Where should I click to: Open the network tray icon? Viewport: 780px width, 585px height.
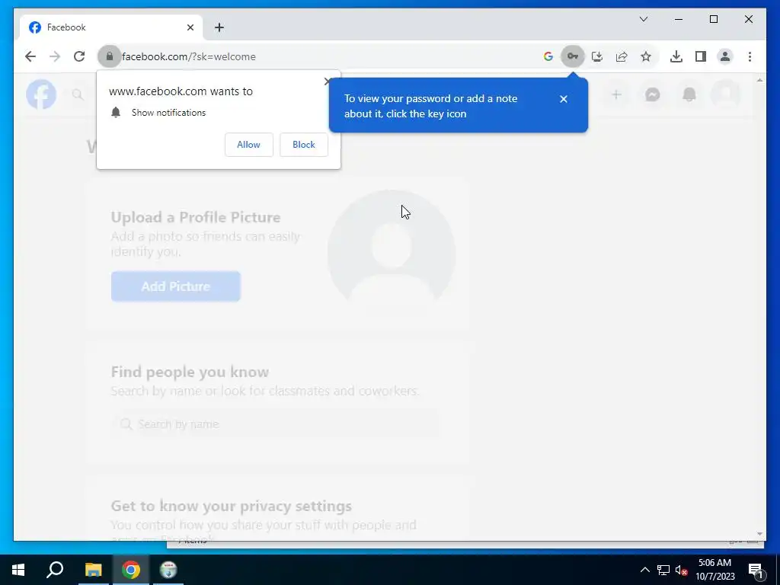[x=663, y=570]
